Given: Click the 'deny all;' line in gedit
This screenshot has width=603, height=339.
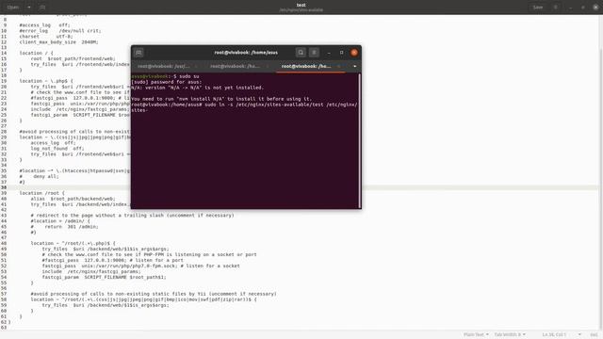Looking at the screenshot, I should coord(40,176).
